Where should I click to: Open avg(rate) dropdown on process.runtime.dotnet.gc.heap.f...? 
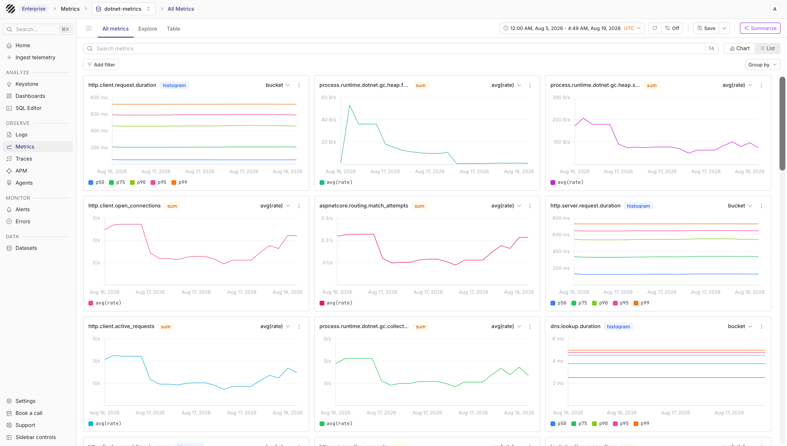[x=506, y=85]
